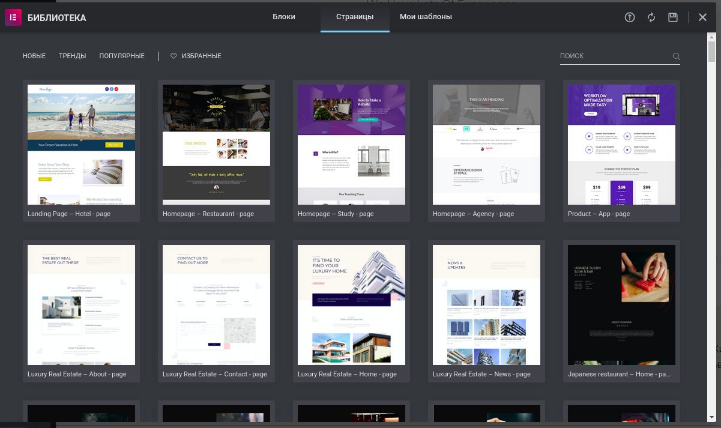Switch to the Блоки tab
This screenshot has width=721, height=428.
(x=284, y=17)
